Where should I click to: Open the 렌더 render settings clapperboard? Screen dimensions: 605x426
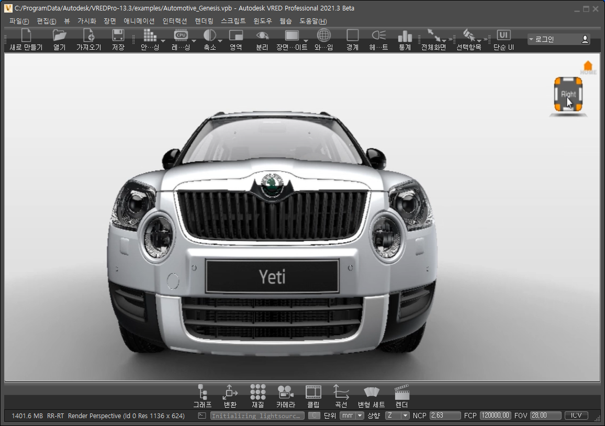click(x=401, y=396)
